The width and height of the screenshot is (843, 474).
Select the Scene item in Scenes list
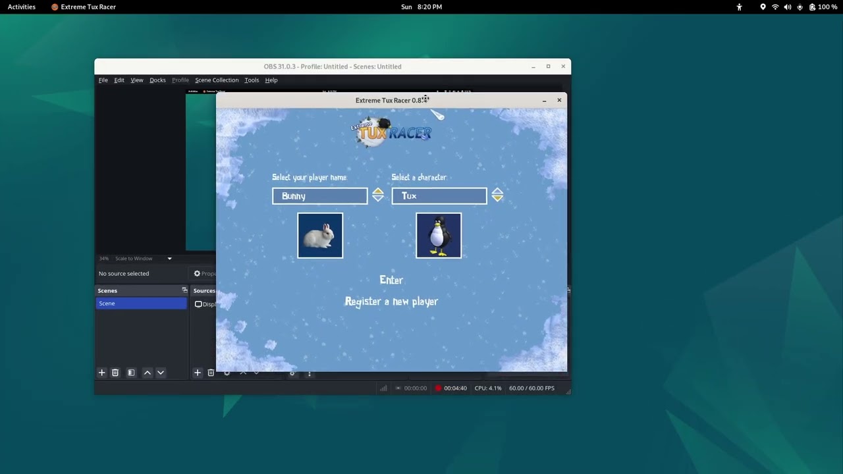click(x=141, y=303)
